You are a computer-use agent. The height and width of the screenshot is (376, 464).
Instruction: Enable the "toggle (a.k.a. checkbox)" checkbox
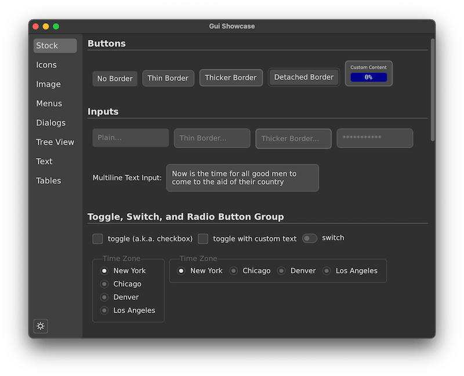97,239
